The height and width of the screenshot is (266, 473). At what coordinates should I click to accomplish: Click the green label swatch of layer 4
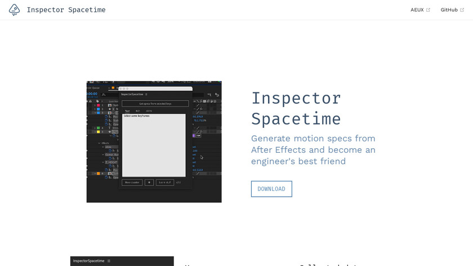[99, 128]
